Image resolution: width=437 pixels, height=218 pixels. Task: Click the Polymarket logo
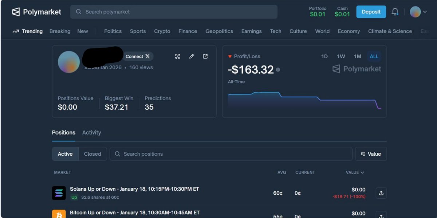(x=36, y=12)
